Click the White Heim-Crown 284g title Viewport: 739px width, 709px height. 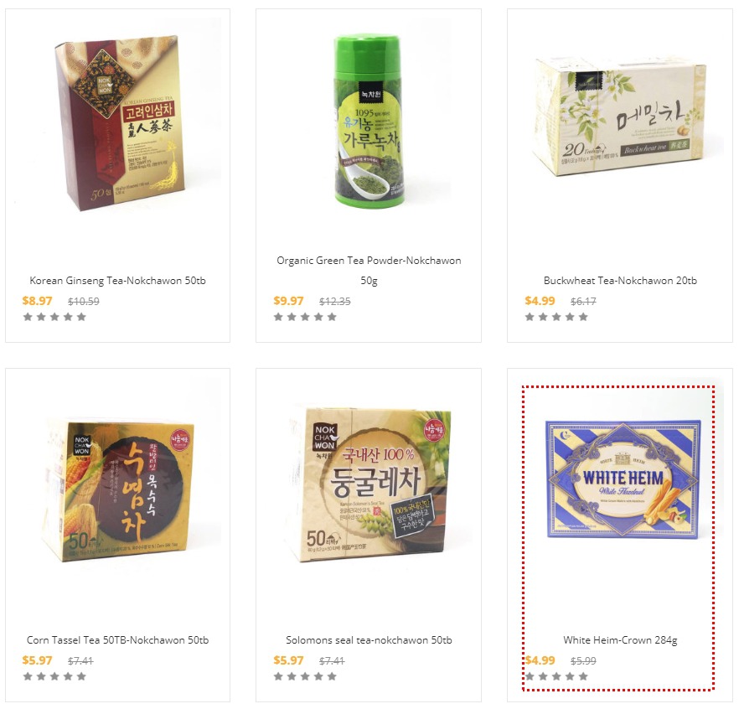pos(620,640)
